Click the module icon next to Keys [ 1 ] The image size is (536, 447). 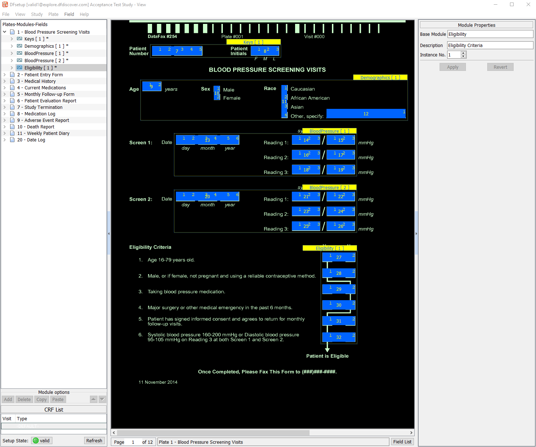click(x=20, y=39)
